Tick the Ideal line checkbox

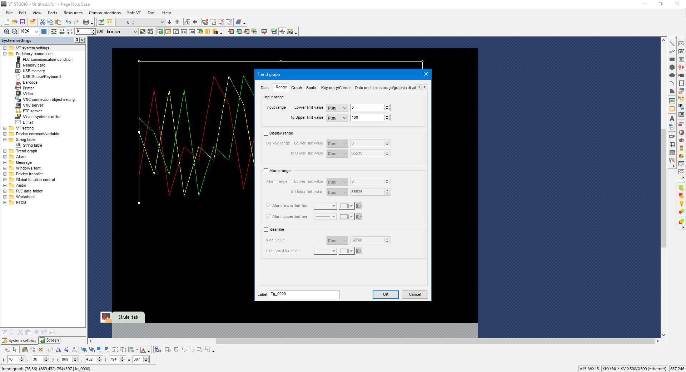(266, 229)
